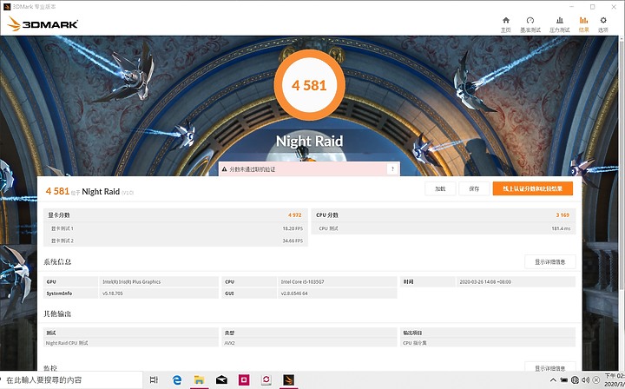Click CPU name Intel Core i5-1035G7
625x389 pixels.
(303, 282)
